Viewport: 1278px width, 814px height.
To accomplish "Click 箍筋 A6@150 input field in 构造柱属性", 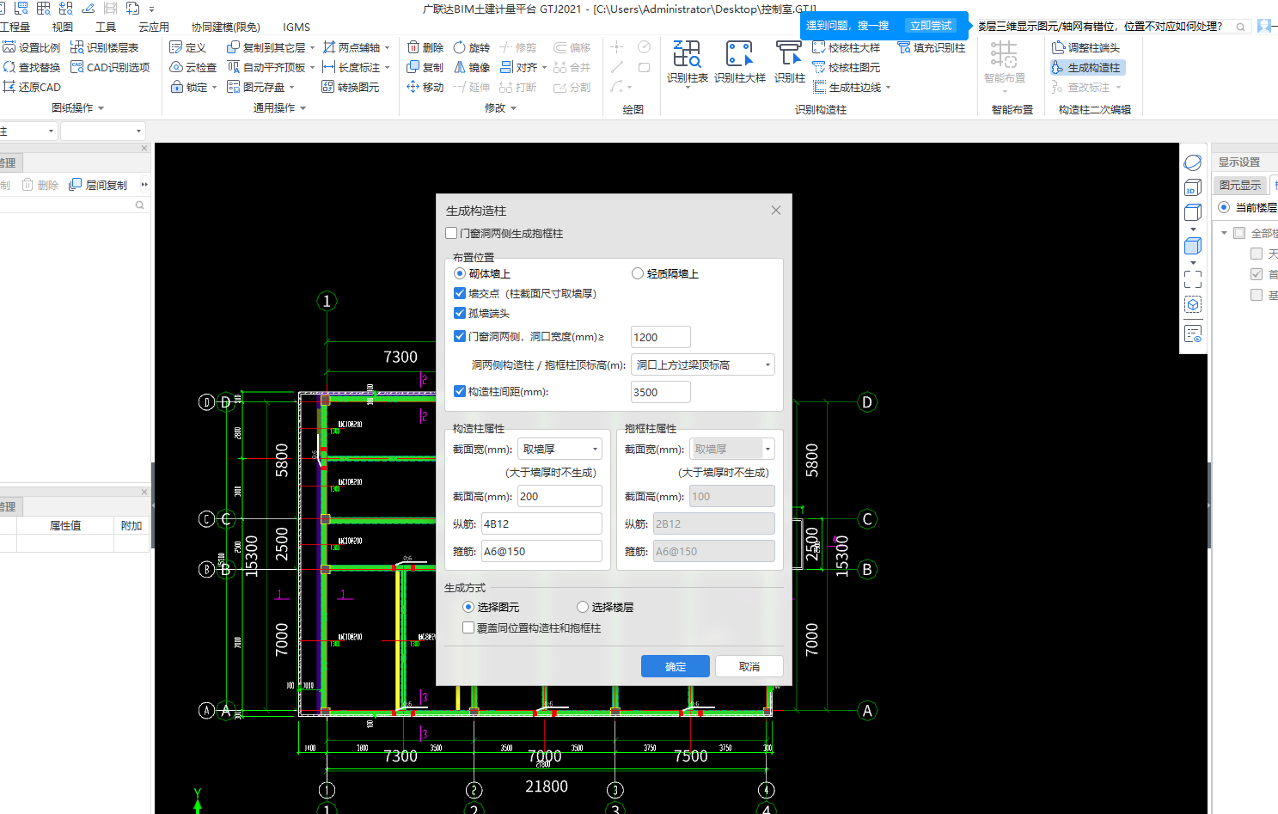I will pyautogui.click(x=541, y=551).
